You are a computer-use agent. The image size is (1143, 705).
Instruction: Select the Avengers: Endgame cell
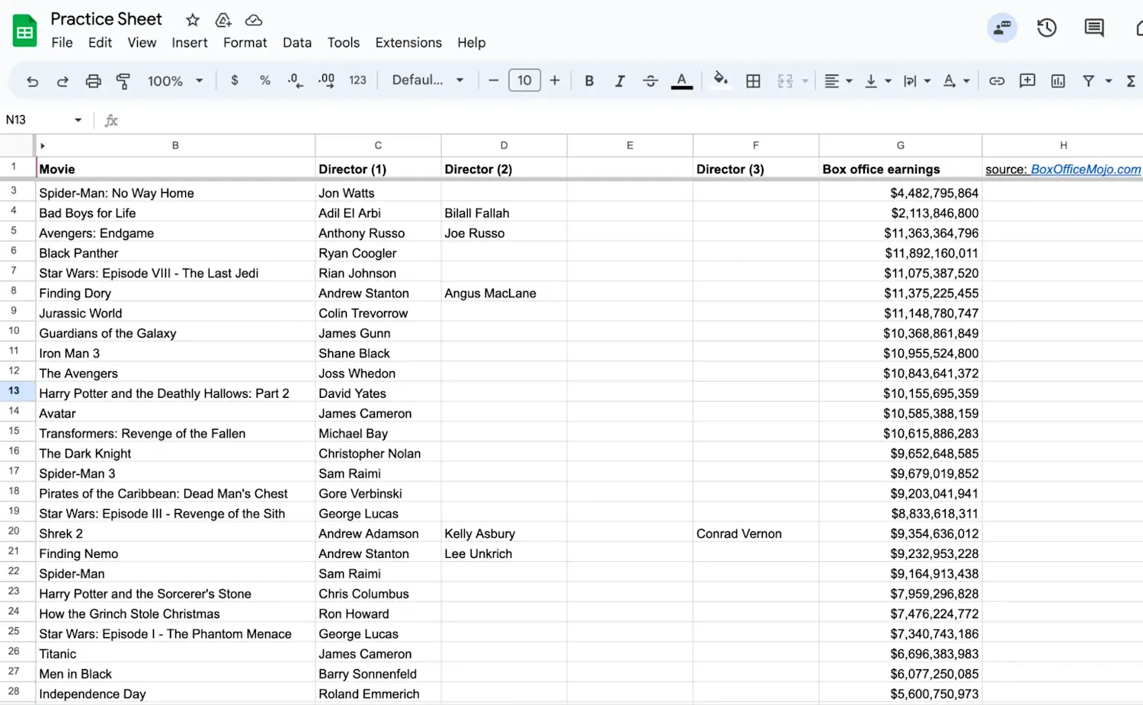[175, 233]
